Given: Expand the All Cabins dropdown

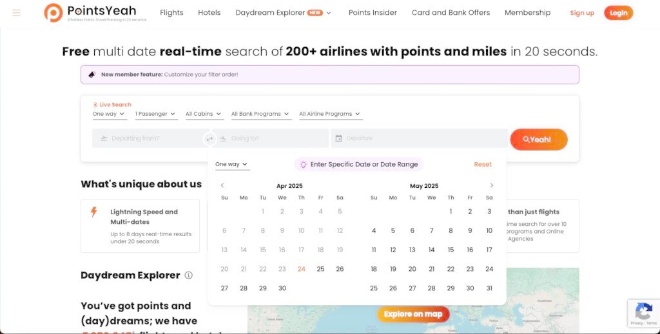Looking at the screenshot, I should 204,114.
